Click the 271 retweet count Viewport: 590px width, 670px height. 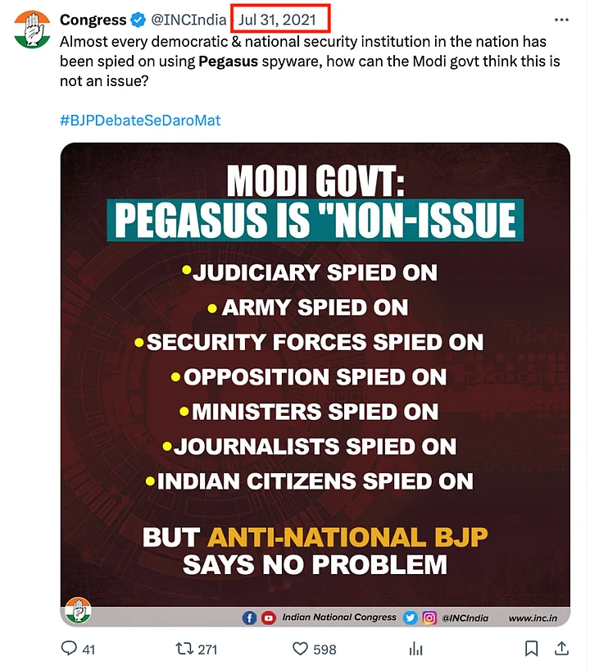(x=207, y=649)
